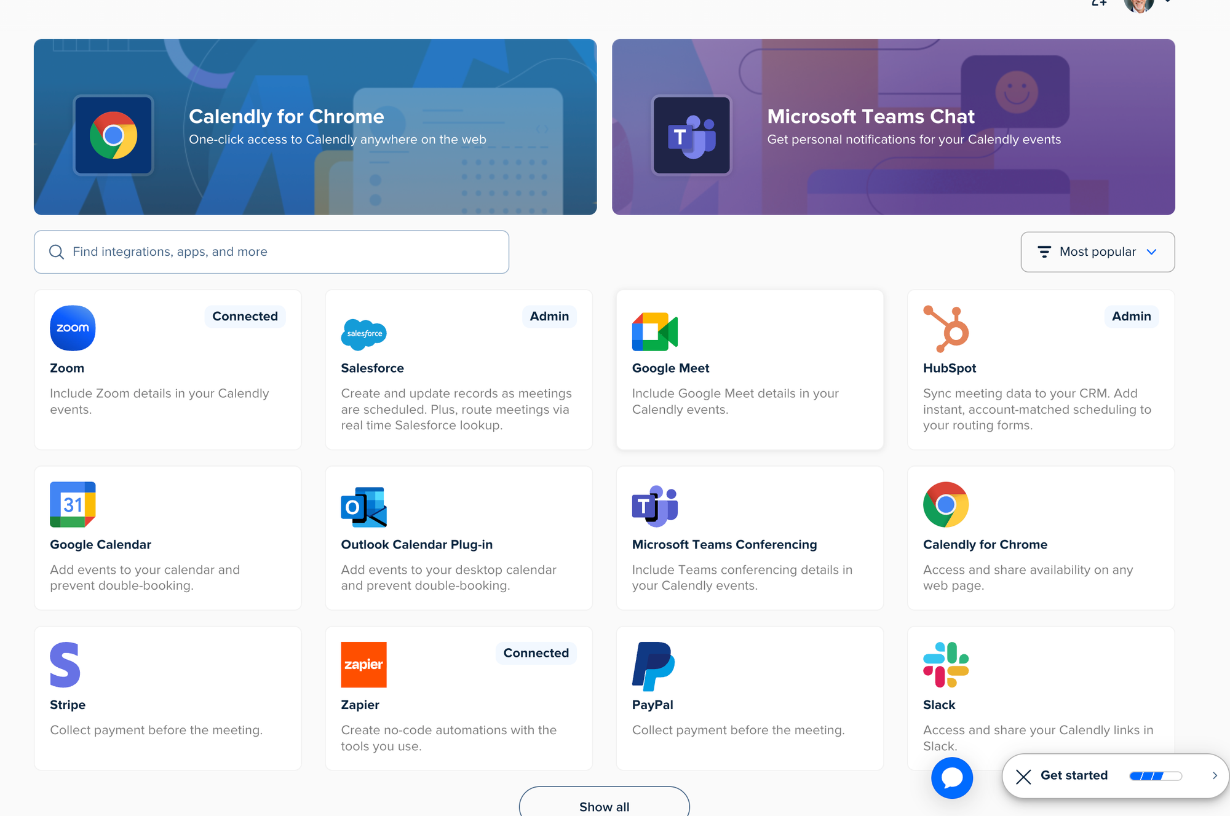This screenshot has width=1230, height=816.
Task: Open the blue chat support bubble
Action: [x=951, y=778]
